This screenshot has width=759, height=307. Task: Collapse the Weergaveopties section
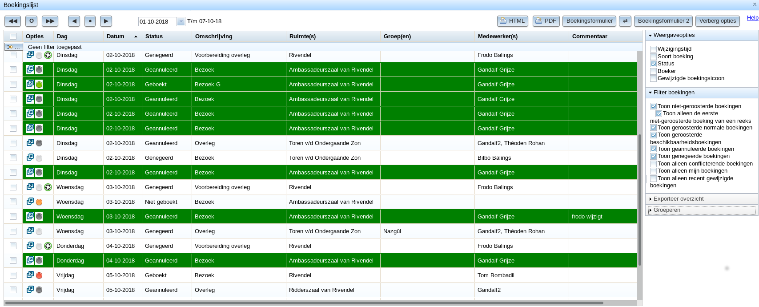[702, 35]
